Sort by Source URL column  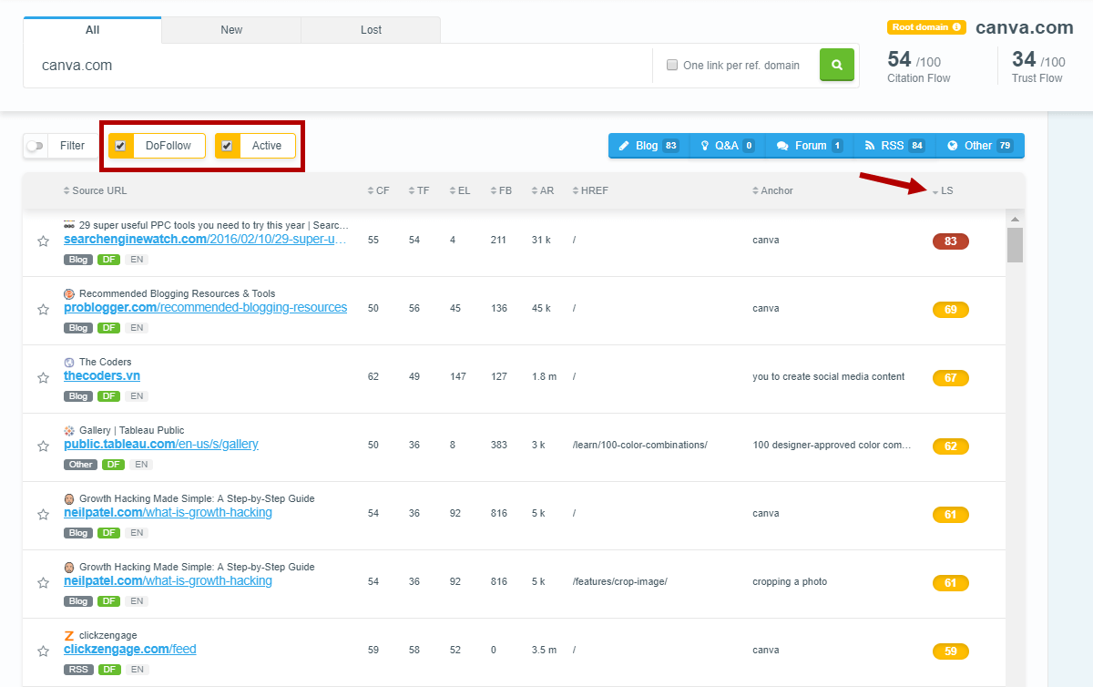96,190
